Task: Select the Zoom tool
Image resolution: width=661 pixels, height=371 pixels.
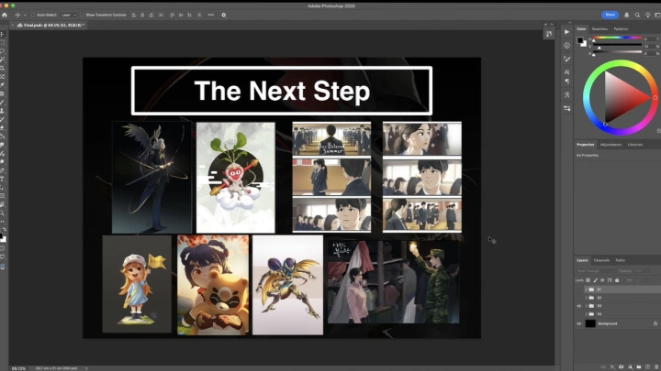Action: click(x=2, y=213)
